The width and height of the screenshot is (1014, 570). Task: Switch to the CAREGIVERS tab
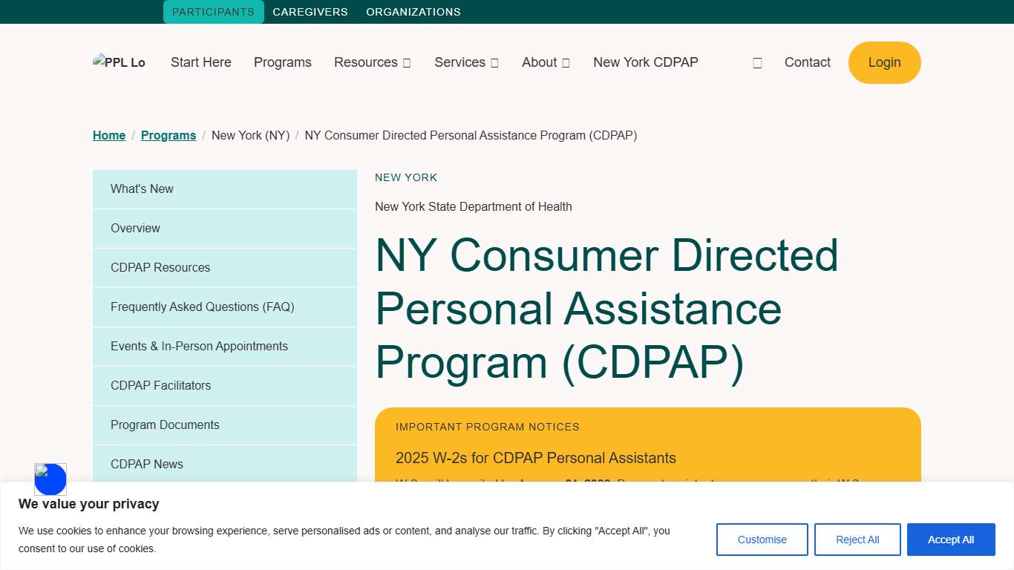[310, 11]
